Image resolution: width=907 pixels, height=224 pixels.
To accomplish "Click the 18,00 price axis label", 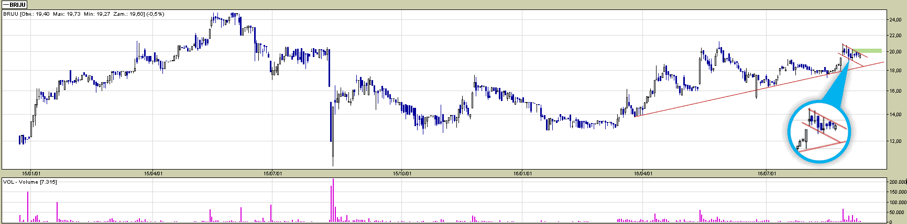I will 895,71.
